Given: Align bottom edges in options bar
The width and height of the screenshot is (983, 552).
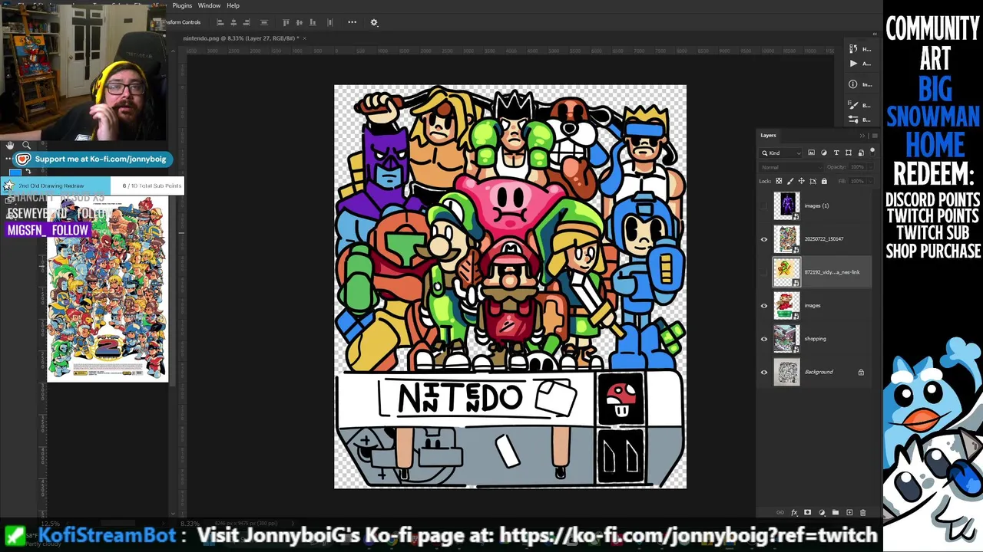Looking at the screenshot, I should click(x=313, y=22).
